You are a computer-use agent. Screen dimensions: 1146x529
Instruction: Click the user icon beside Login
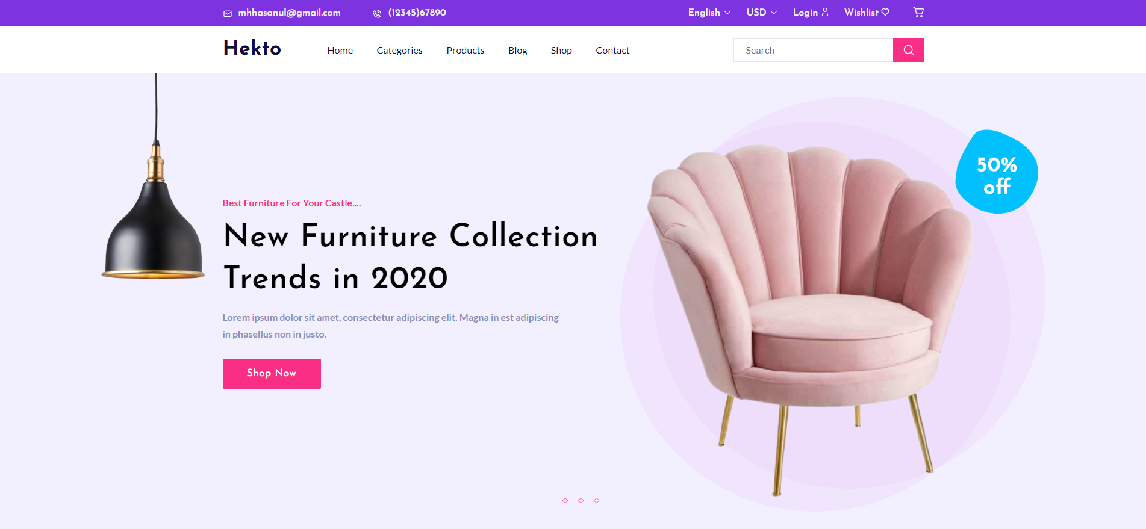(x=825, y=13)
